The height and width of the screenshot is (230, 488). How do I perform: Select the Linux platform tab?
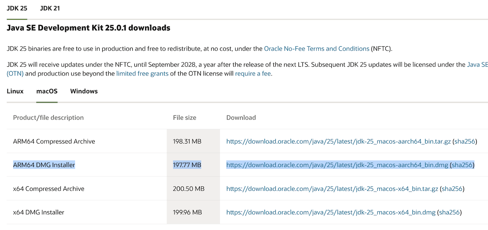pyautogui.click(x=15, y=91)
